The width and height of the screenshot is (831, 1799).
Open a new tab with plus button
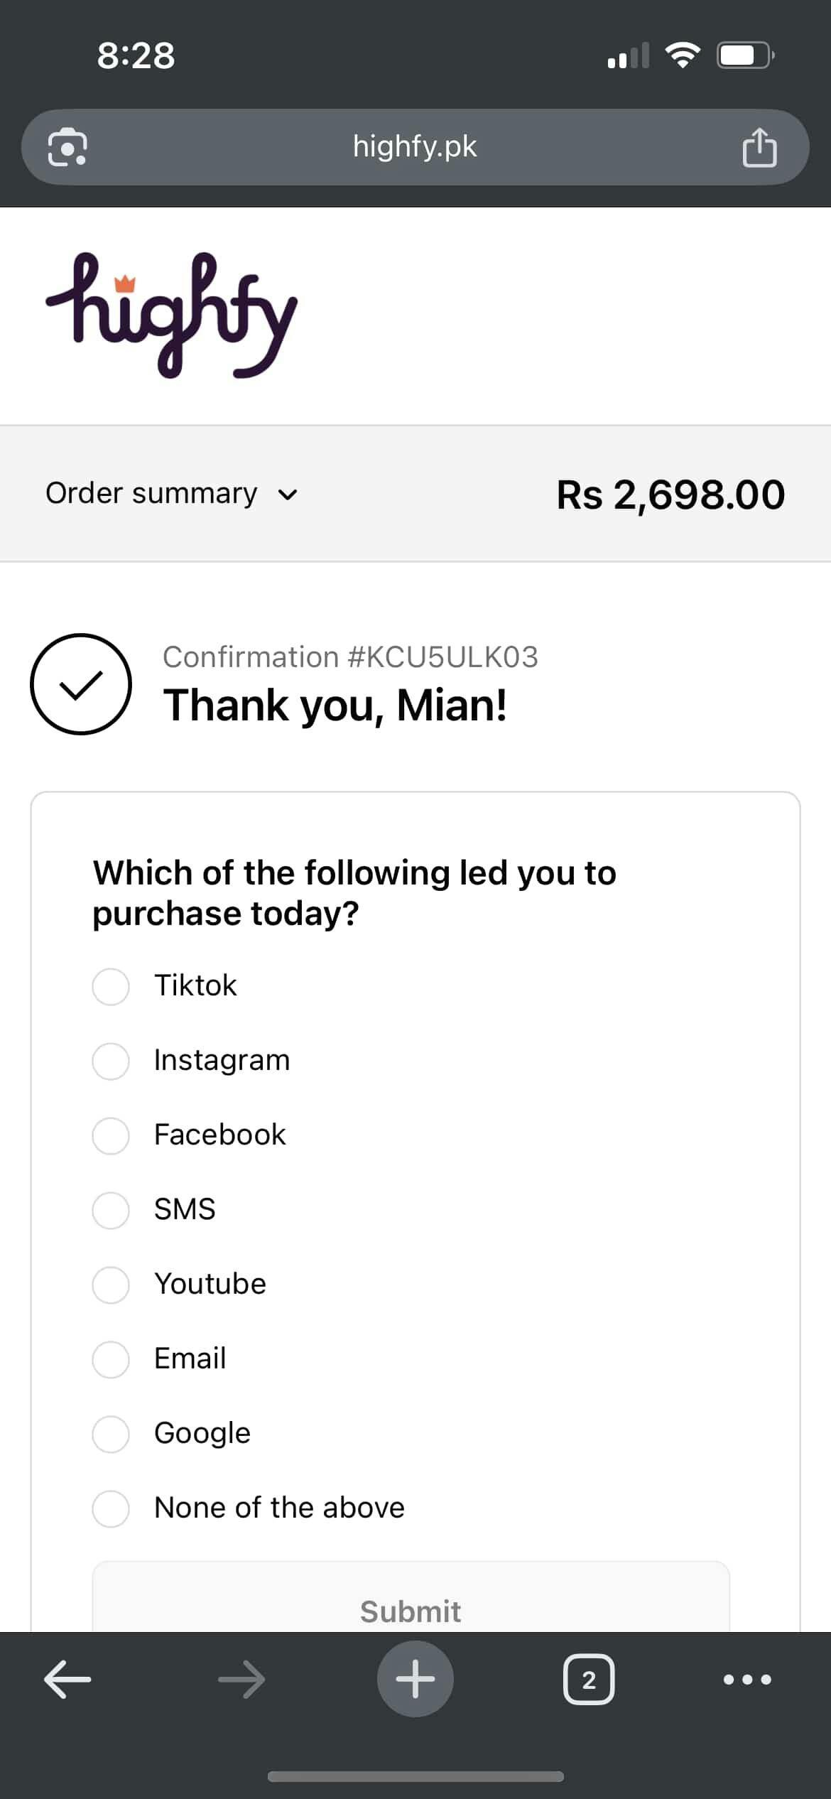pyautogui.click(x=415, y=1680)
